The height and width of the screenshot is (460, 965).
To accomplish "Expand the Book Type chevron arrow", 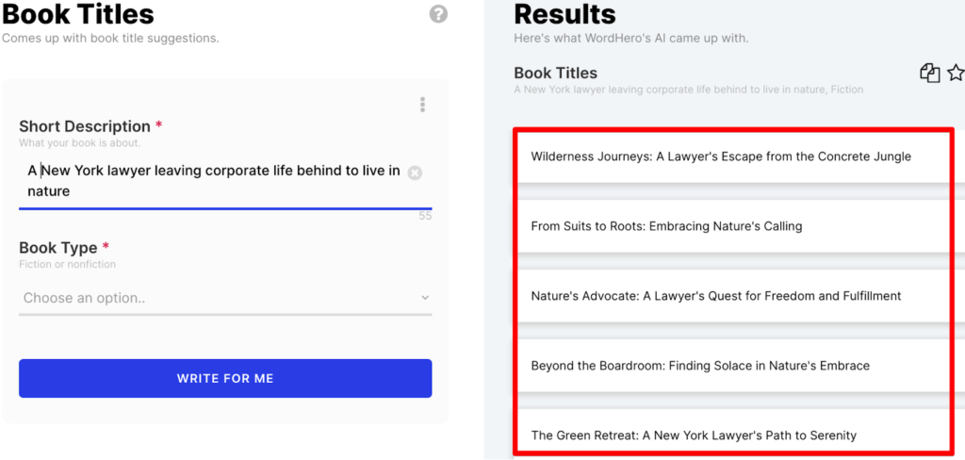I will click(425, 299).
